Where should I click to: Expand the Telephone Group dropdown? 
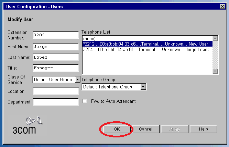click(x=143, y=87)
